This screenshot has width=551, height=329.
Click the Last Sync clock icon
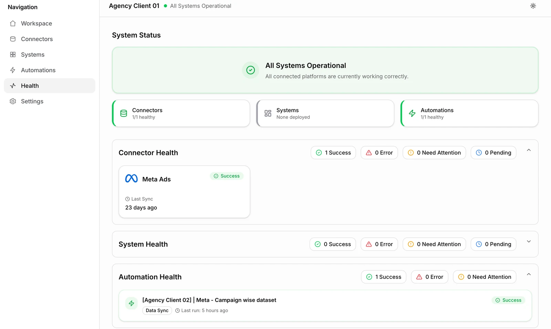coord(127,199)
